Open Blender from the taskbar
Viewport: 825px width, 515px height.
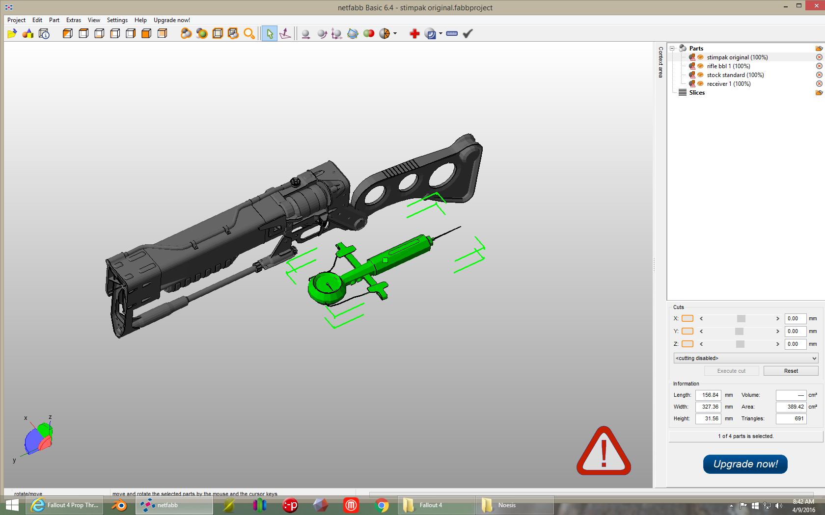point(119,505)
